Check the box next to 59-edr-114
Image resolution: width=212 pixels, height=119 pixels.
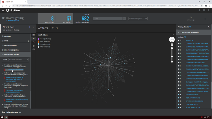178,40
